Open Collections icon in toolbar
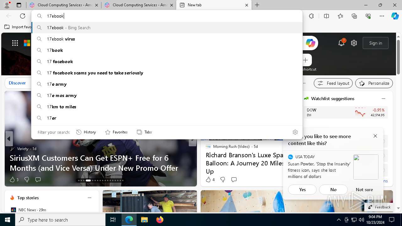402x226 pixels. [x=354, y=16]
